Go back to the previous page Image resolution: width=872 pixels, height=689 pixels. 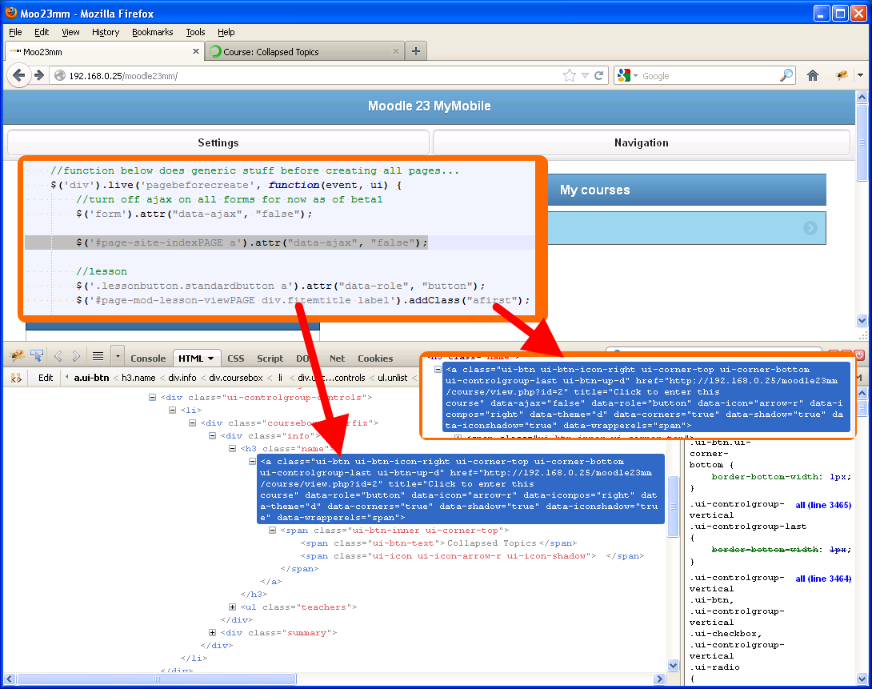click(x=18, y=75)
